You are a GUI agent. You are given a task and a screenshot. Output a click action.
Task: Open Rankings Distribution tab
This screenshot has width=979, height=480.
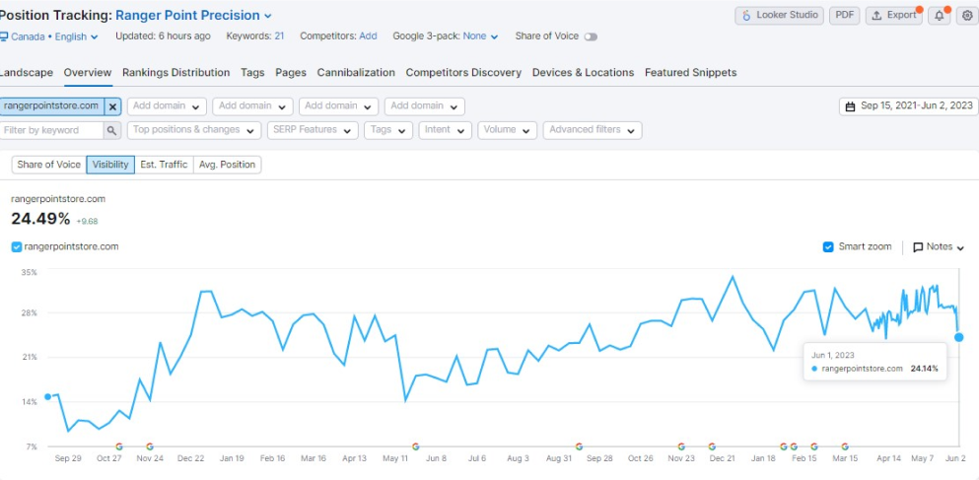coord(176,72)
